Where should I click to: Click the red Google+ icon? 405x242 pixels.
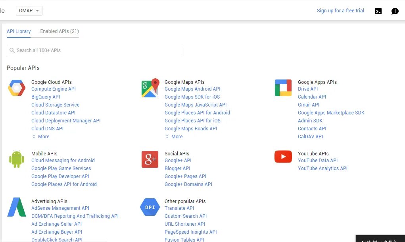coord(150,159)
